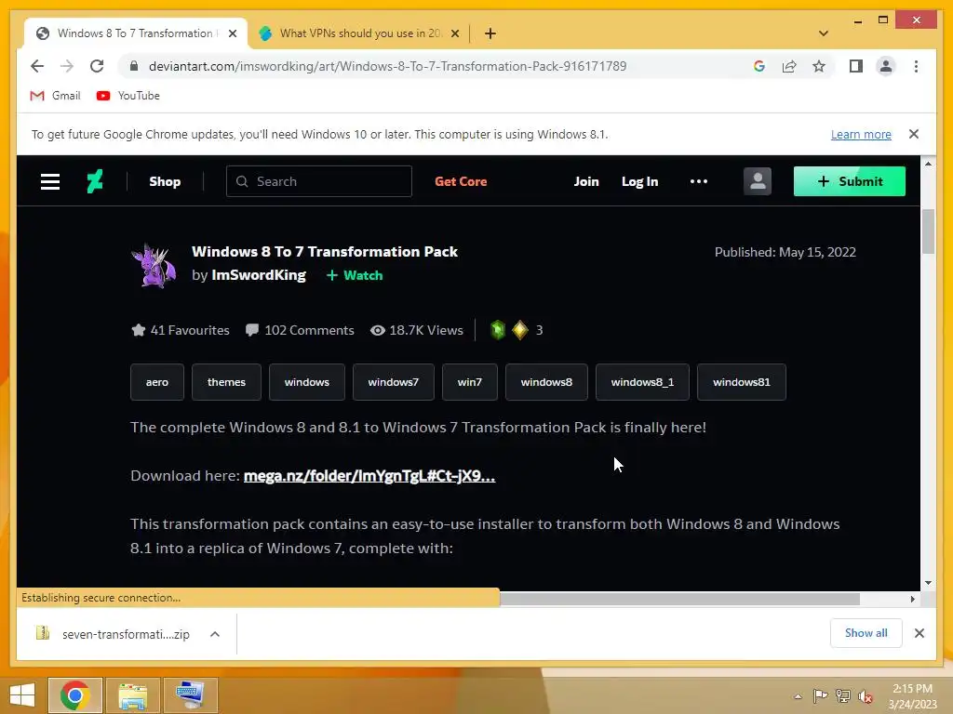Click Join on DeviantArt

586,181
